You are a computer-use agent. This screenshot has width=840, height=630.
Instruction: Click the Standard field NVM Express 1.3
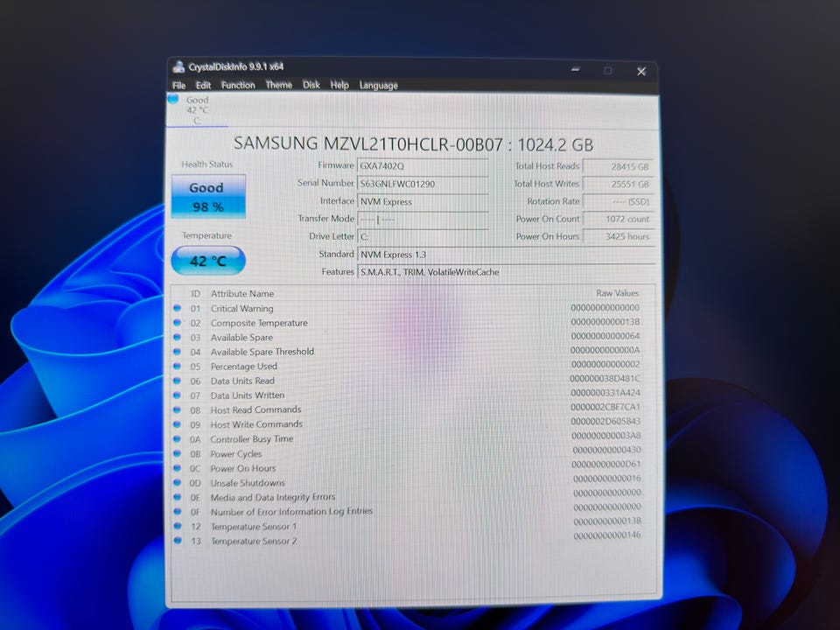(507, 255)
